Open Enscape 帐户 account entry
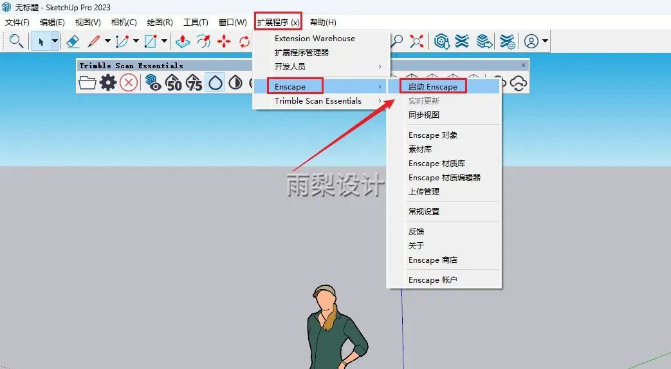Viewport: 671px width, 369px height. 444,280
